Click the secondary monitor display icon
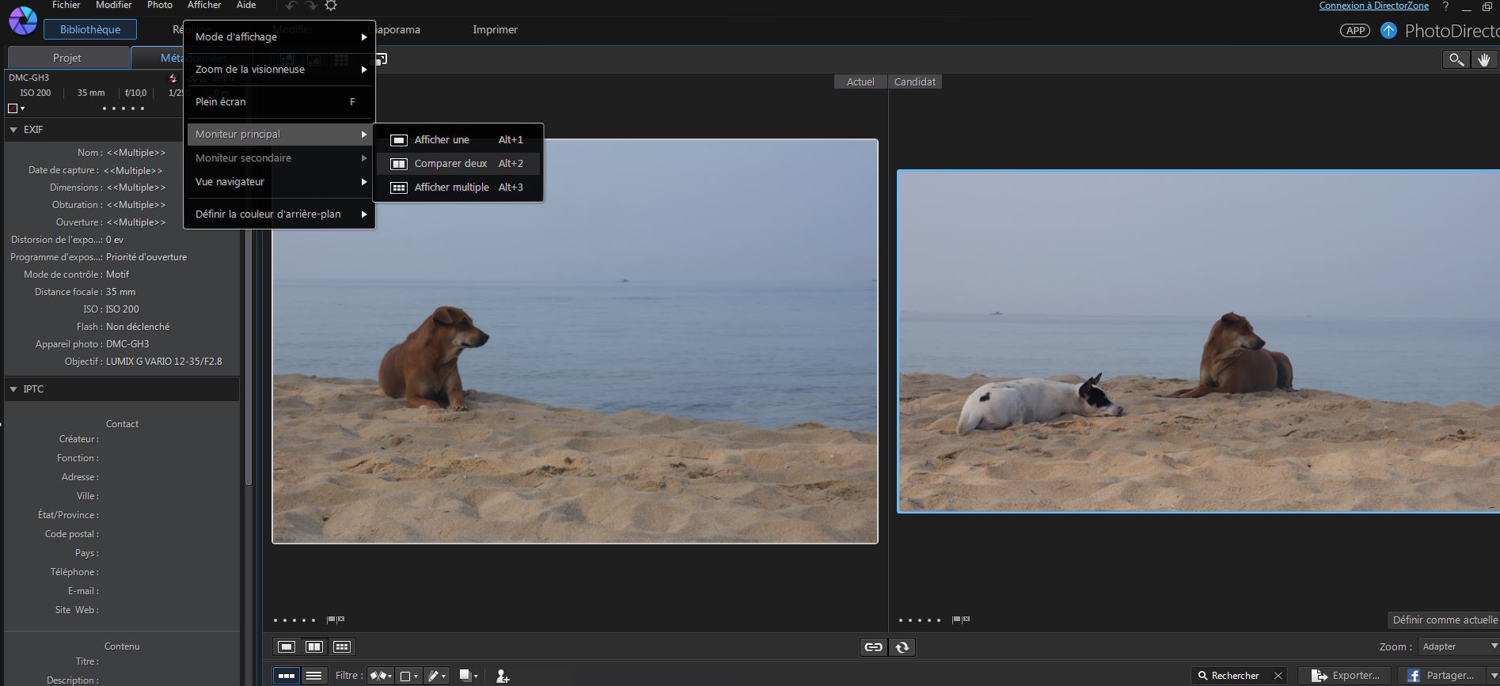Image resolution: width=1500 pixels, height=686 pixels. tap(381, 59)
